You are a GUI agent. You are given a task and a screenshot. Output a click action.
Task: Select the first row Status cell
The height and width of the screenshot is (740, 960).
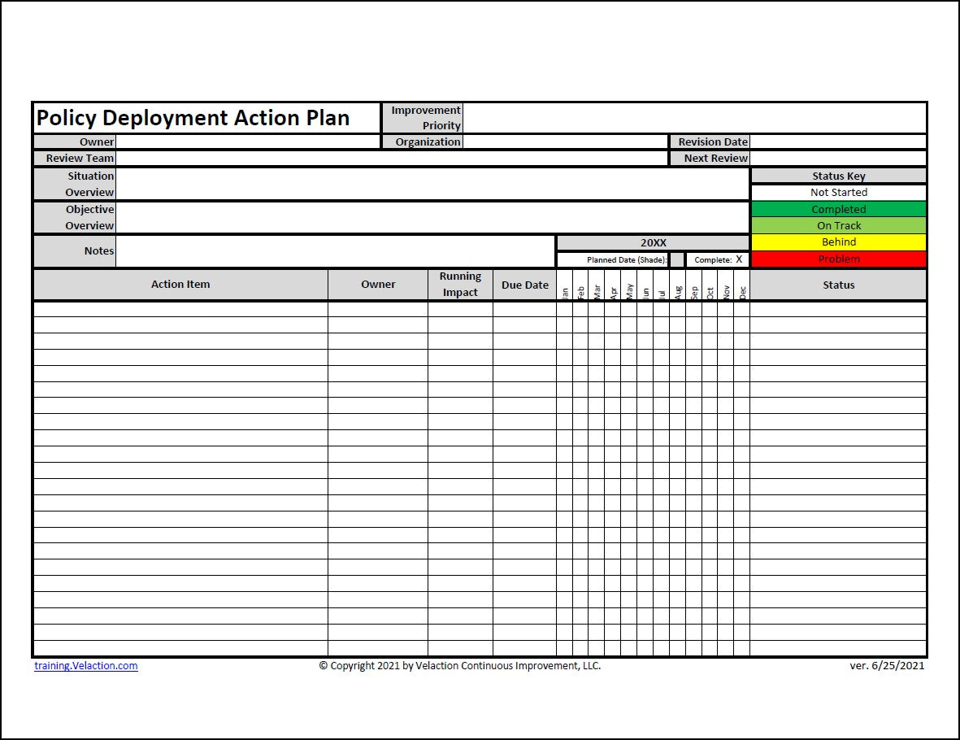click(839, 310)
